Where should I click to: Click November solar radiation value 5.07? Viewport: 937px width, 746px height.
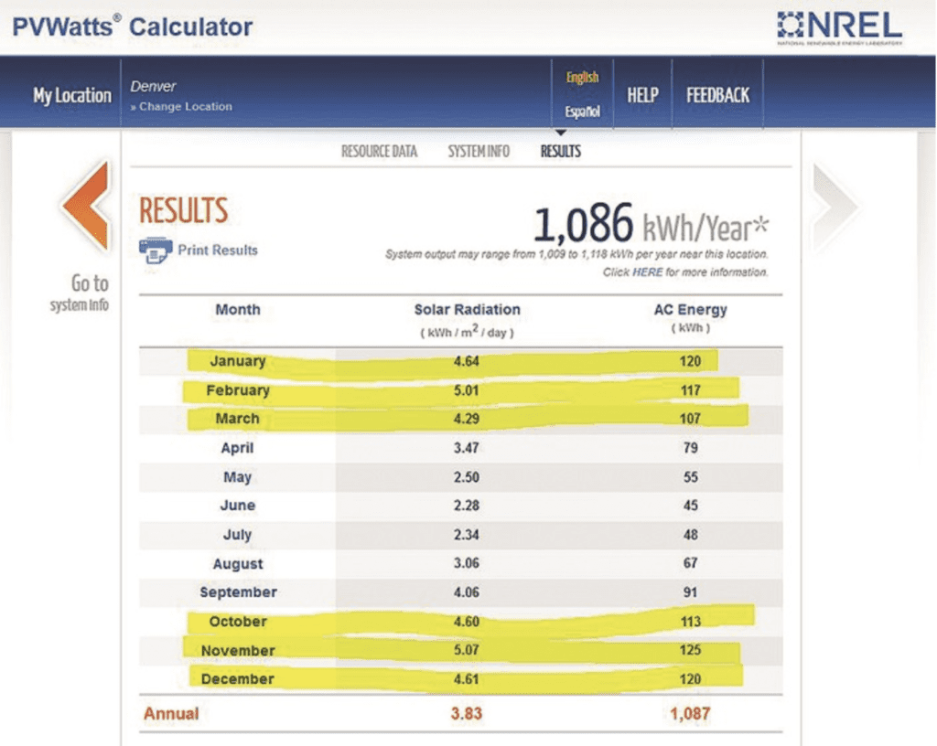tap(466, 650)
